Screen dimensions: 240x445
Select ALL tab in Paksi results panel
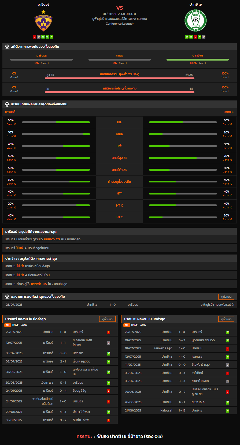pyautogui.click(x=127, y=325)
